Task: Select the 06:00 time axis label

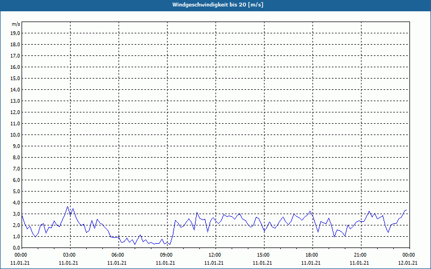Action: [118, 254]
